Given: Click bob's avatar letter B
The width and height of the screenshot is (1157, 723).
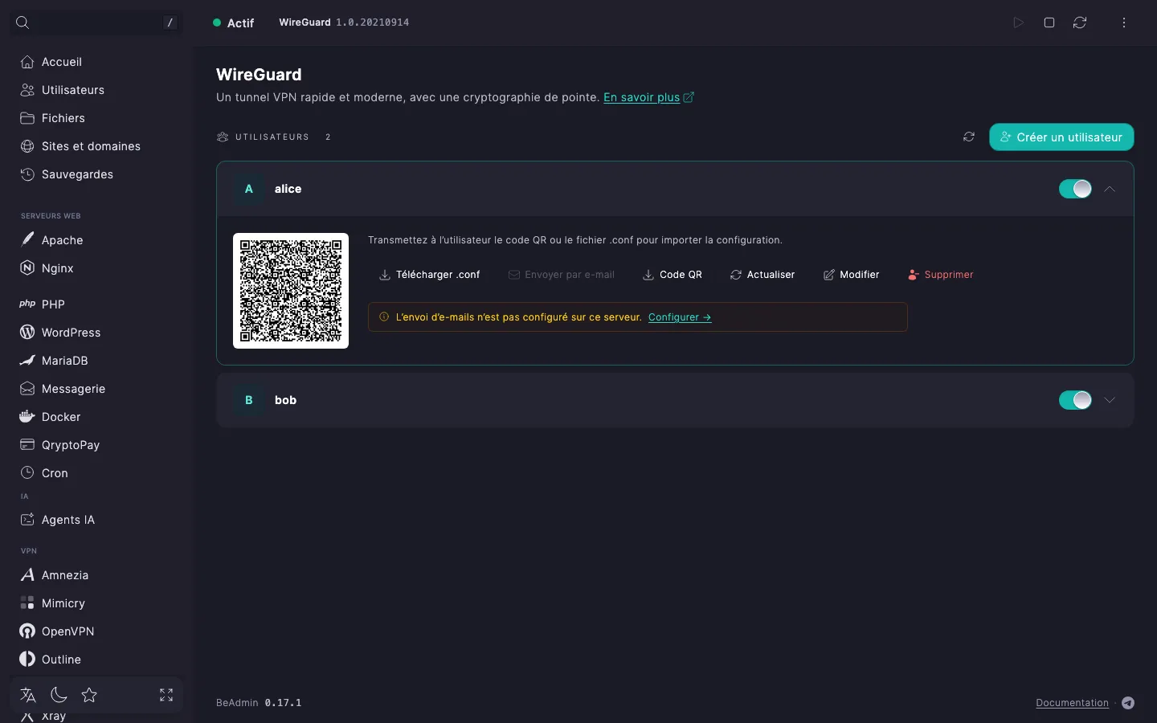Looking at the screenshot, I should pyautogui.click(x=249, y=400).
